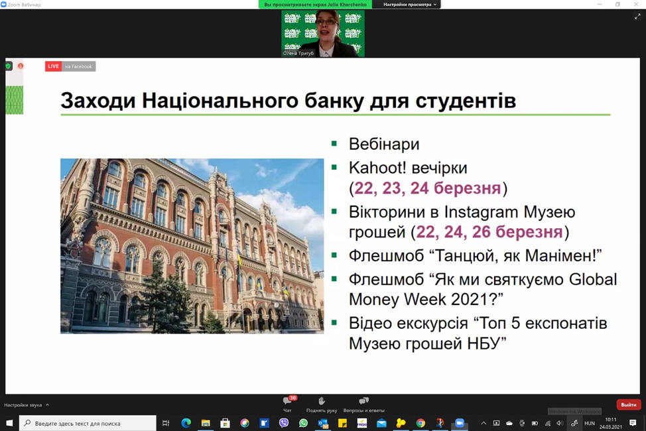Screen dimensions: 646x431
Task: Open the Chat panel
Action: tap(287, 404)
